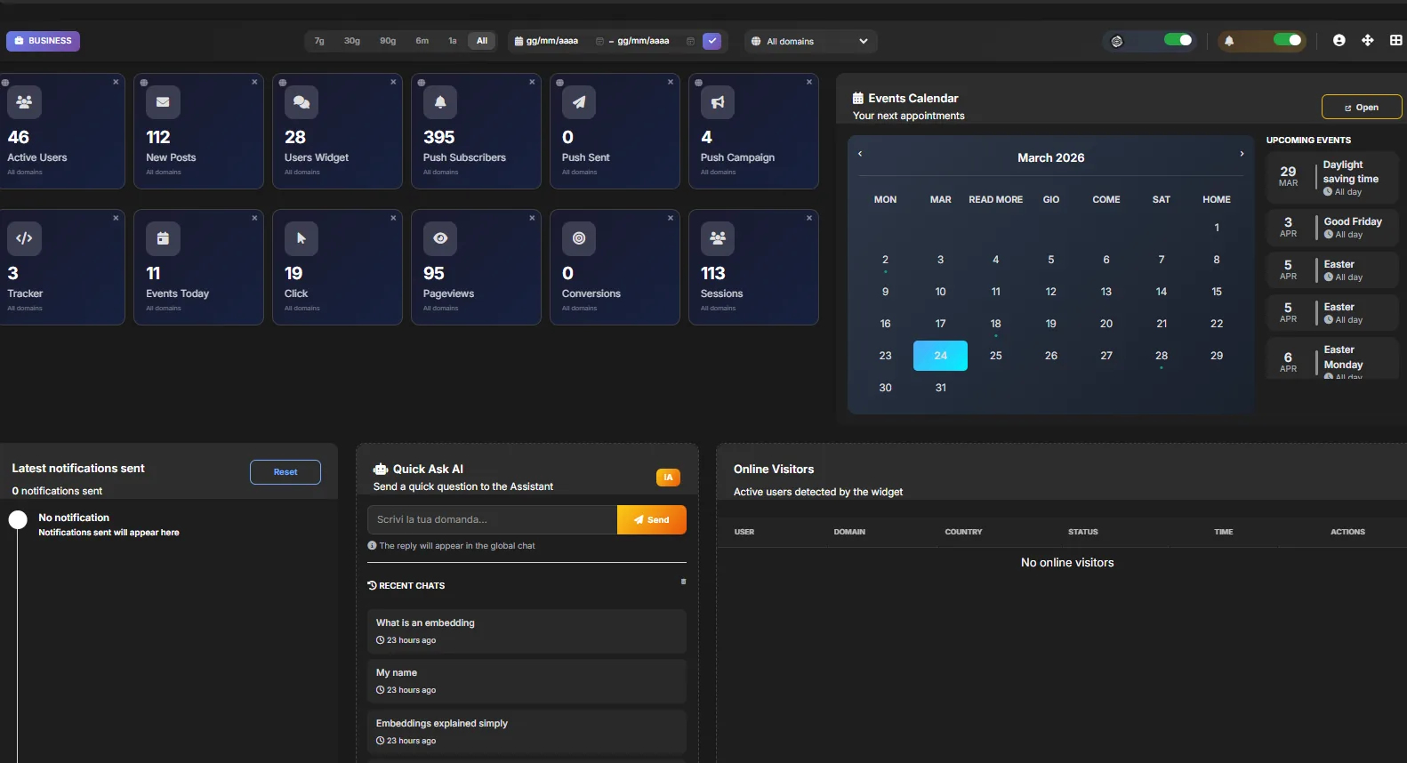Click the COUNTRY column header

tap(963, 532)
